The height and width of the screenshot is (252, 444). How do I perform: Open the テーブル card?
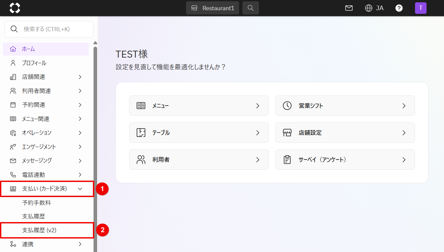click(199, 133)
